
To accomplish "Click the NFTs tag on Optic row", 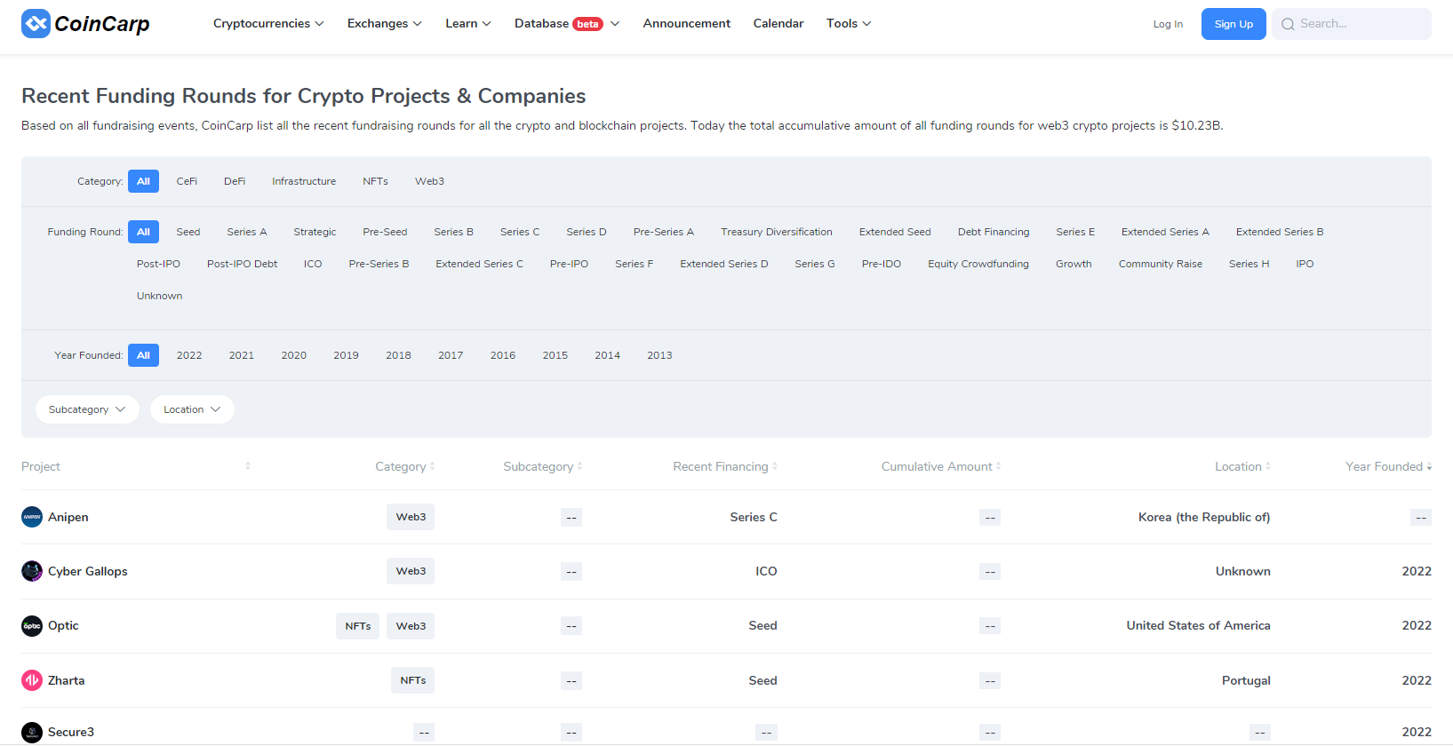I will 358,626.
